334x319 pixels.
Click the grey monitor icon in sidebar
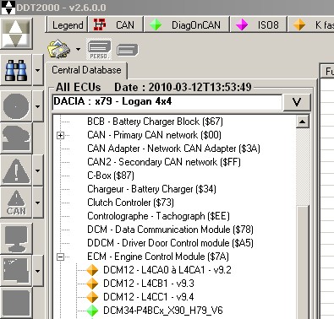[16, 239]
